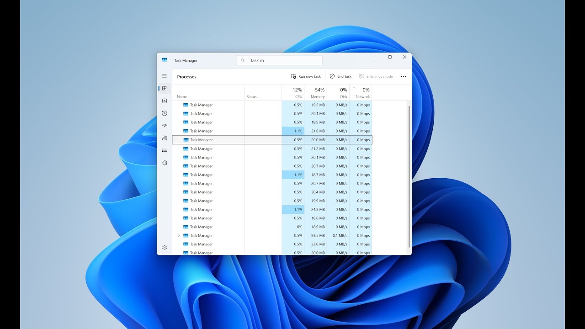
Task: Sort by the Network column header
Action: (361, 93)
